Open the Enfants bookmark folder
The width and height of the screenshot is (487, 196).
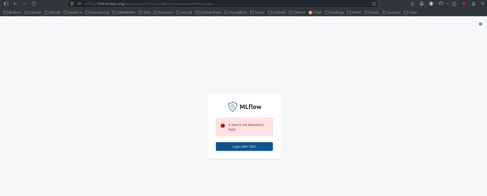tap(277, 12)
